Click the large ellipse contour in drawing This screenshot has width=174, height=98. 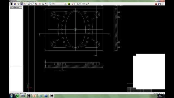(75, 29)
